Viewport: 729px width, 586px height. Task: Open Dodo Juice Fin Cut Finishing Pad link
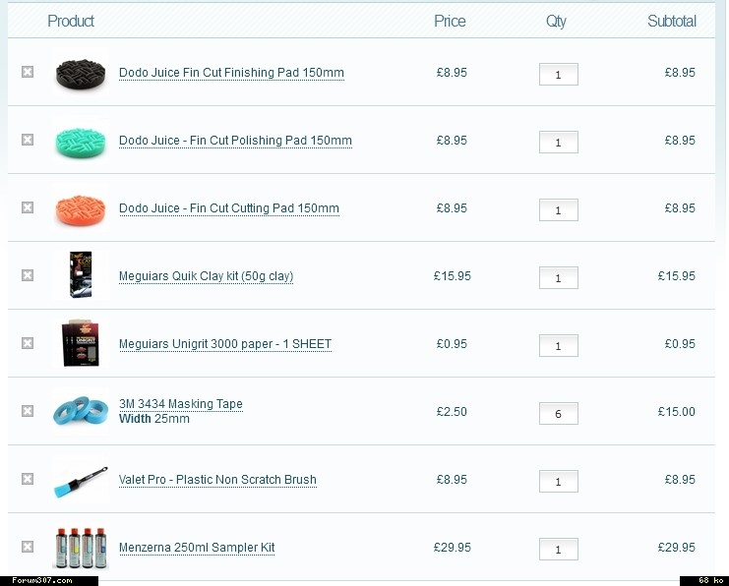(231, 73)
